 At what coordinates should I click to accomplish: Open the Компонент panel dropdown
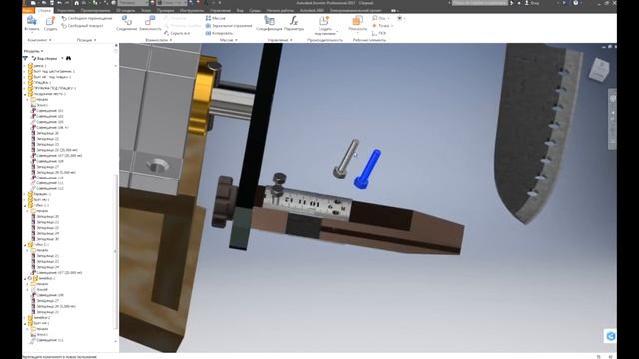pyautogui.click(x=39, y=40)
